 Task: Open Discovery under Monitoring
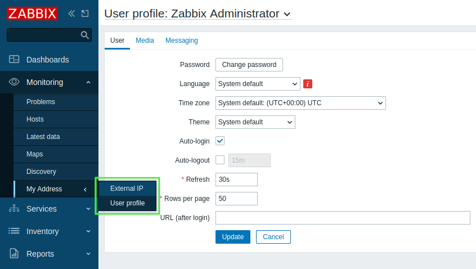click(x=56, y=172)
